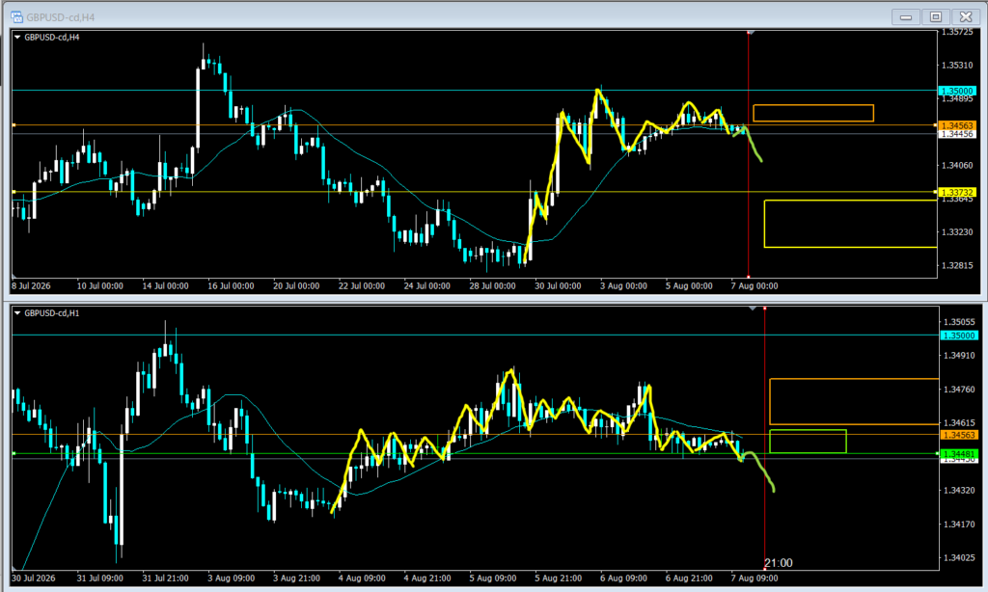Click the 20 Jul 00:00 date on the H4 time axis
Viewport: 988px width, 592px height.
pos(296,286)
